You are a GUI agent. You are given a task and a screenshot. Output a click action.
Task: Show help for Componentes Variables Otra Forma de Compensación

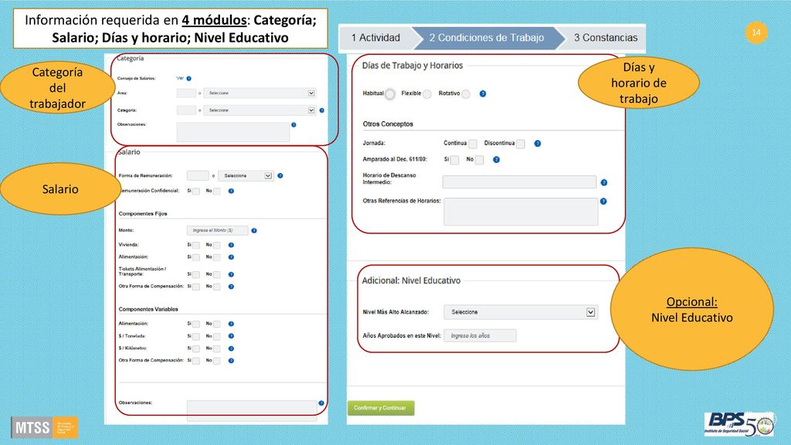pos(231,361)
